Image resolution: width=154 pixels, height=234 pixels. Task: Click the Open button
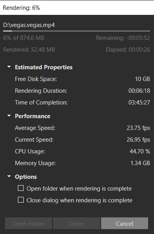pyautogui.click(x=76, y=223)
